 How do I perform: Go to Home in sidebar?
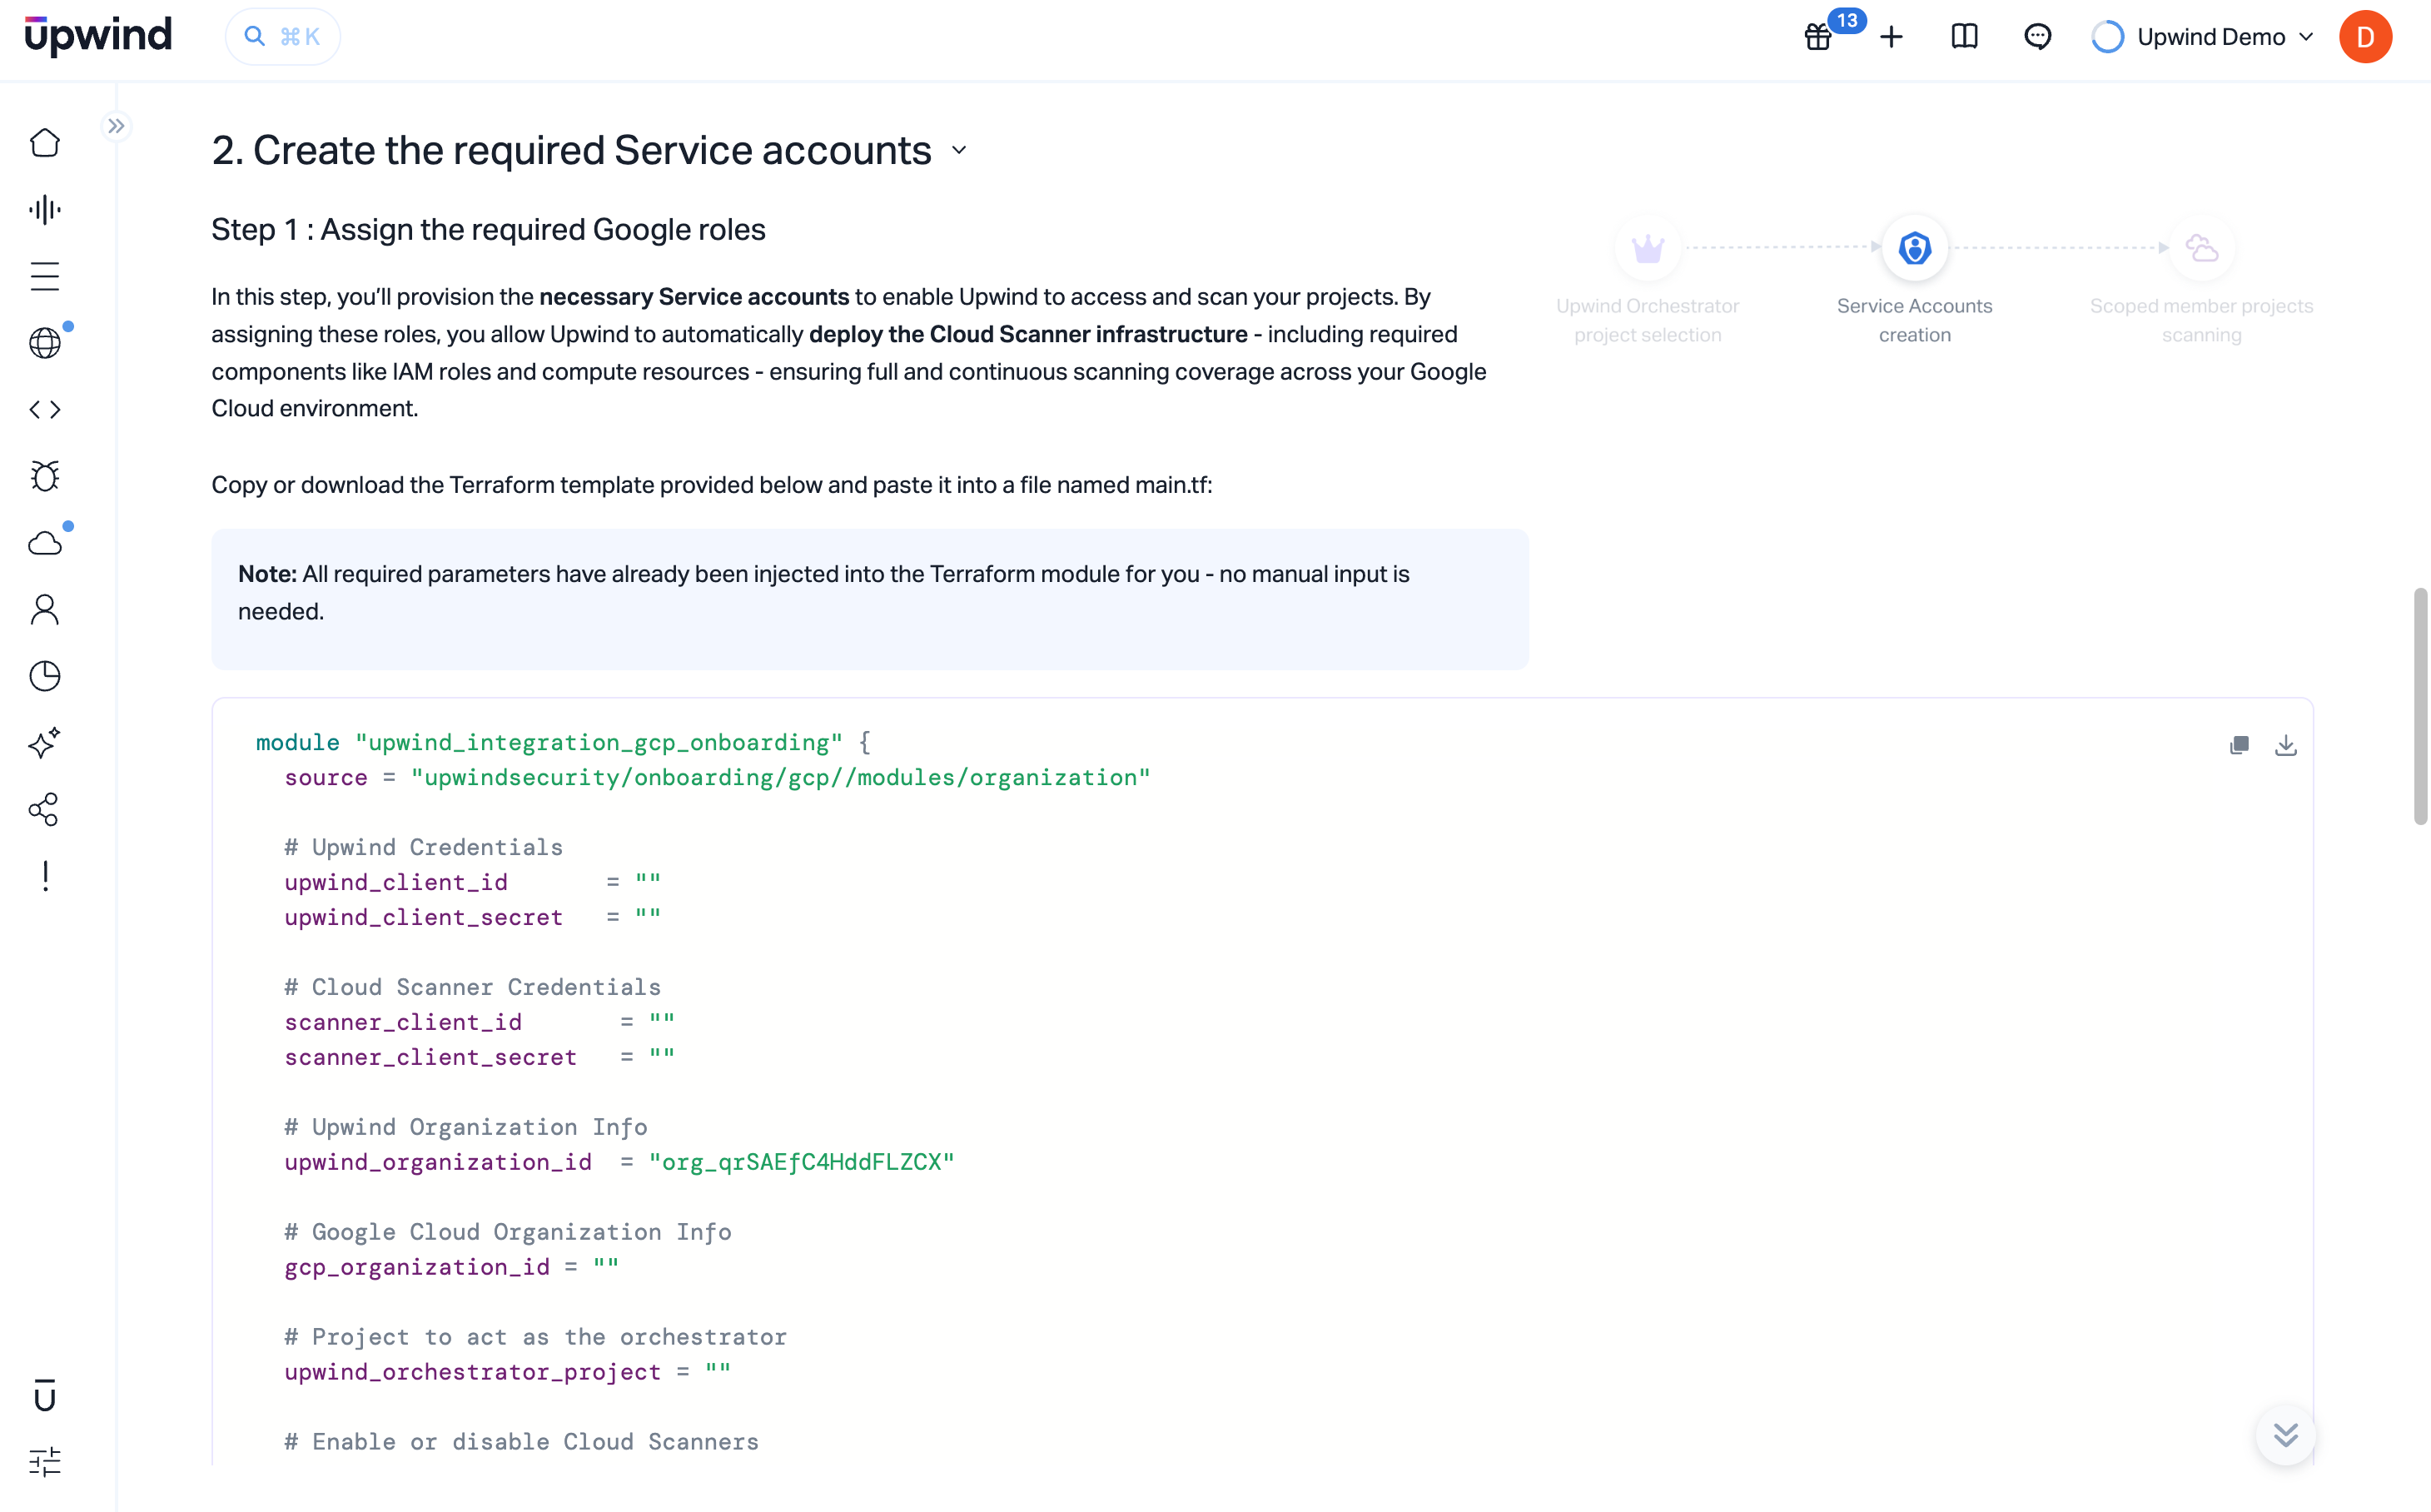click(45, 143)
